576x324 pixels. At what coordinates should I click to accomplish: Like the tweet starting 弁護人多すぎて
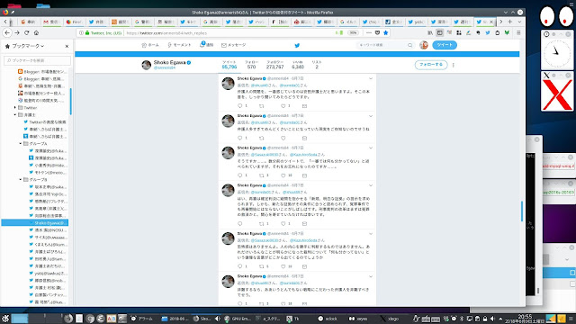pos(283,138)
